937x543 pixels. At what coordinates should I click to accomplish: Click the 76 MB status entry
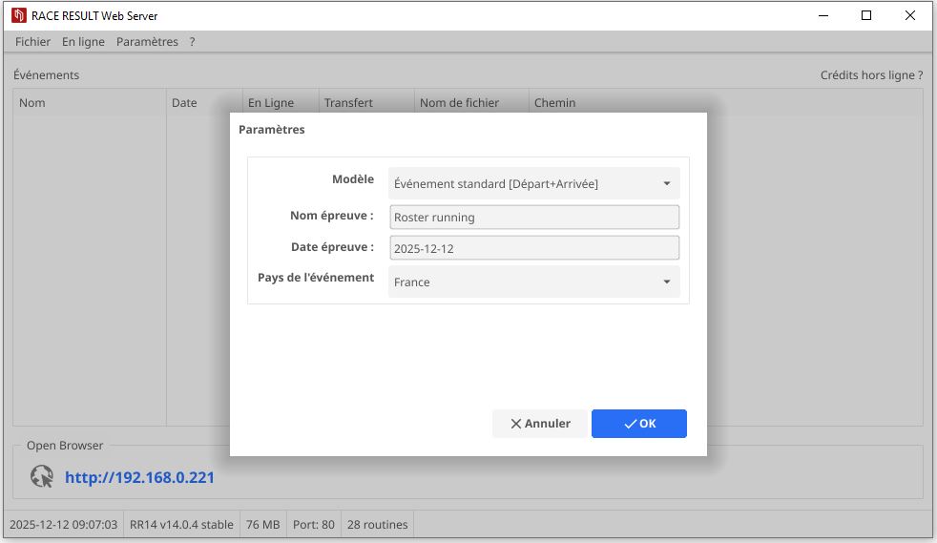(263, 525)
